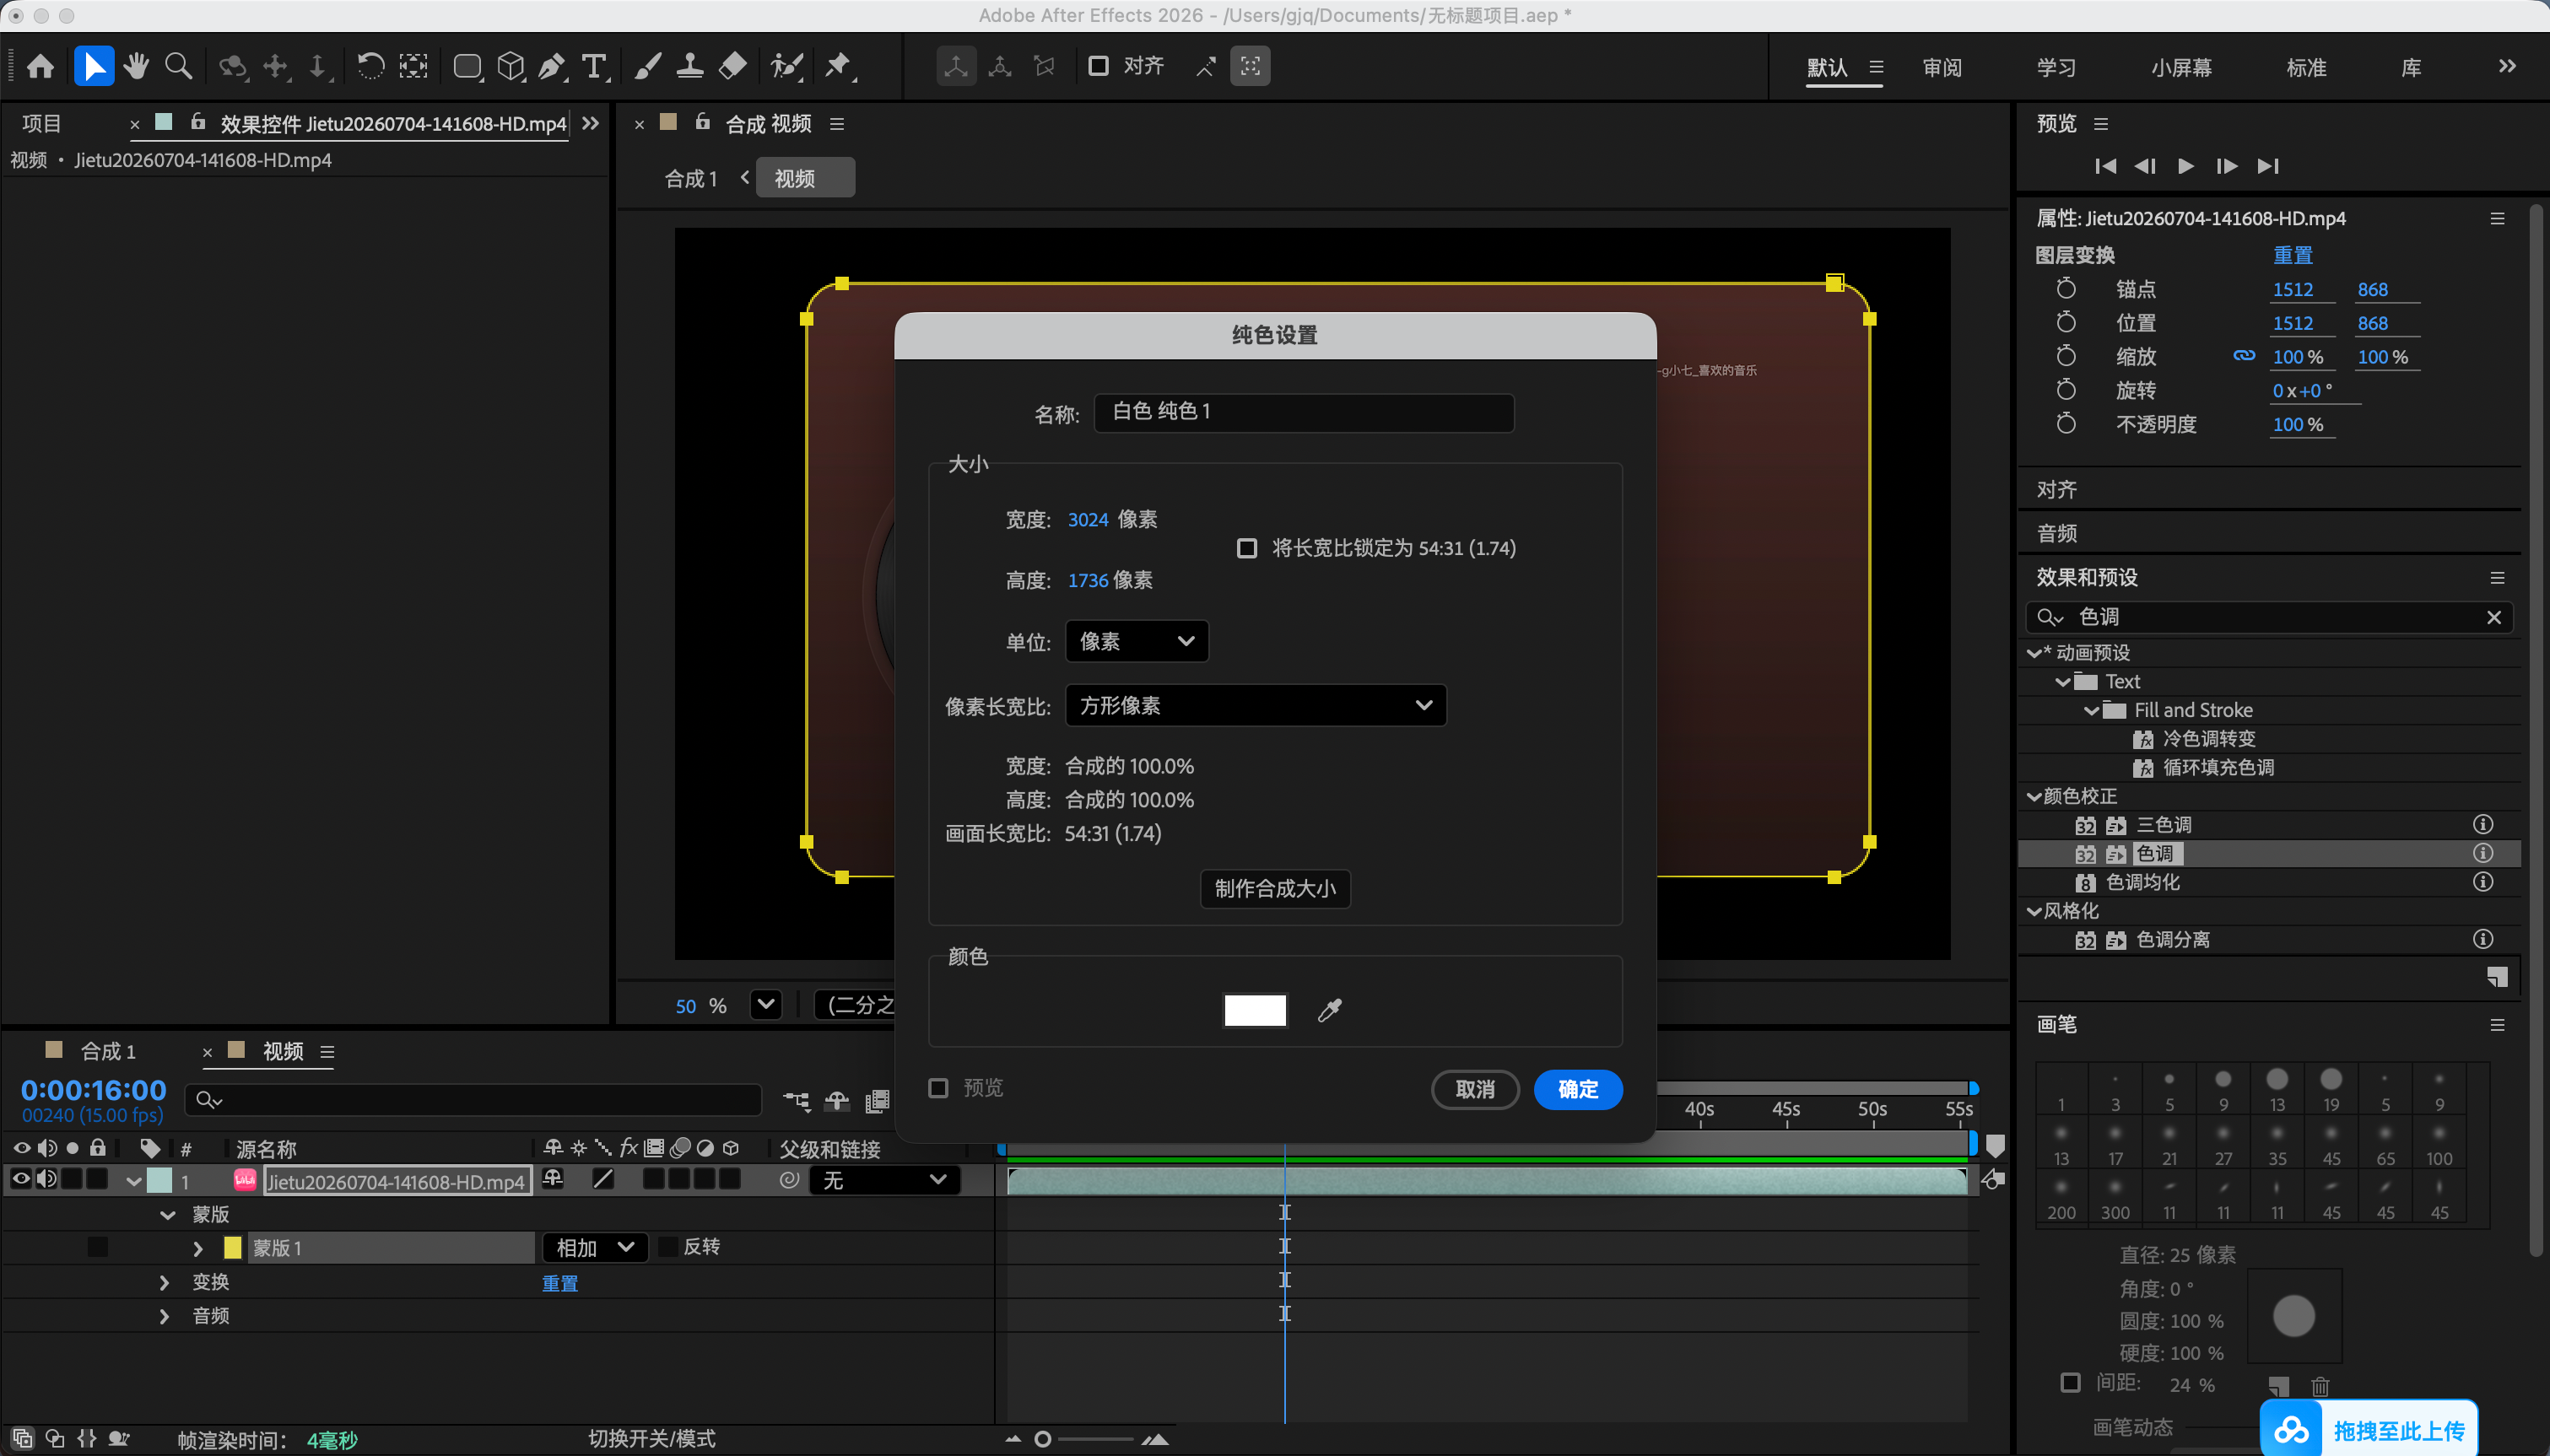This screenshot has width=2550, height=1456.
Task: Select the Eraser tool
Action: [732, 66]
